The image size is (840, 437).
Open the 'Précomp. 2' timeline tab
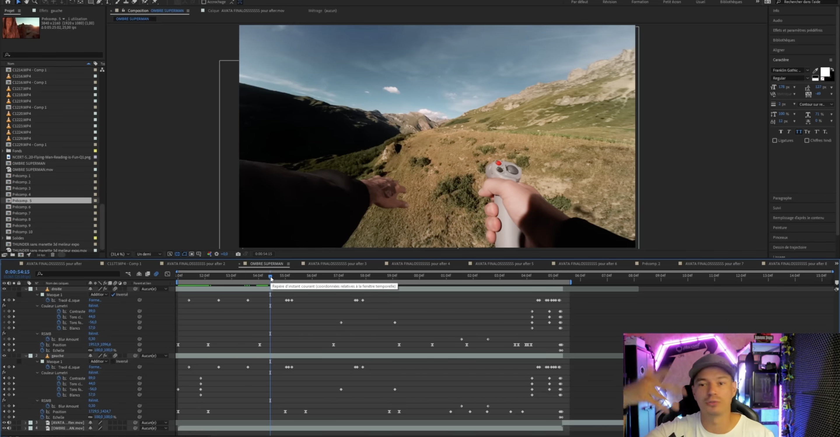click(651, 264)
